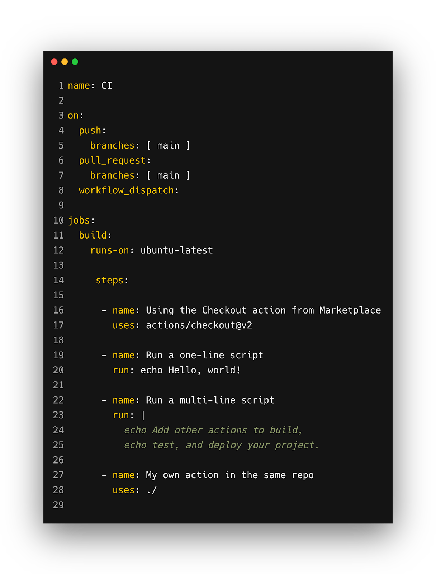Click the 'build' job key
Viewport: 436px width, 574px height.
[x=93, y=235]
